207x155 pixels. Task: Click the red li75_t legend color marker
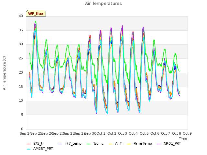tap(29, 144)
